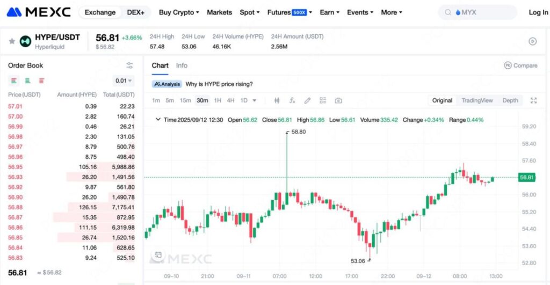Take a chart screenshot with the camera icon
Viewport: 550px width, 285px height.
click(x=338, y=100)
